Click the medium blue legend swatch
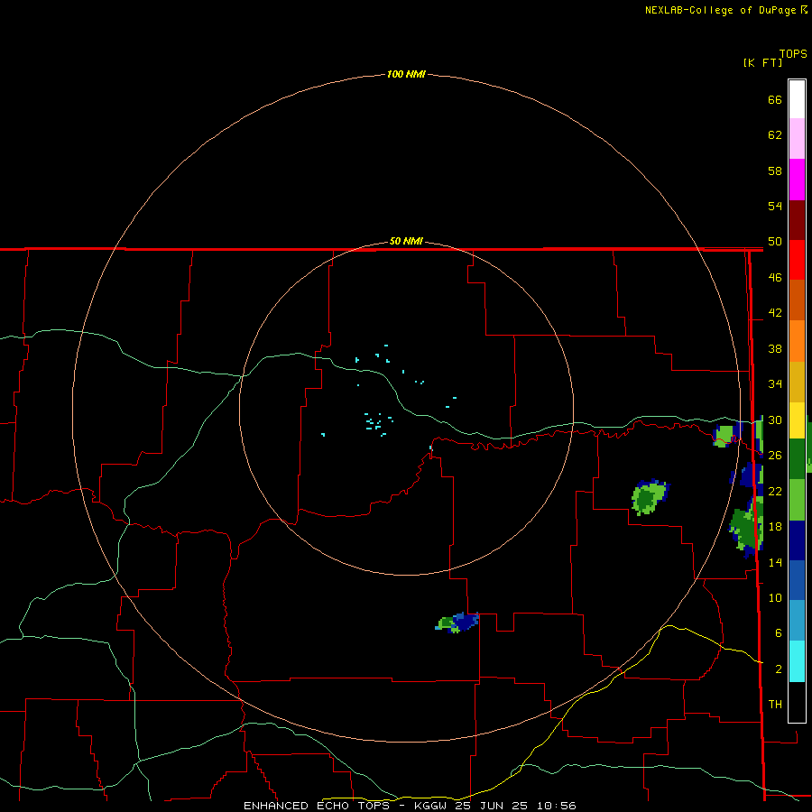The width and height of the screenshot is (812, 812). click(x=797, y=580)
